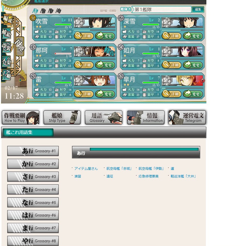
Task: Click the 編集 edit button
Action: point(198,10)
